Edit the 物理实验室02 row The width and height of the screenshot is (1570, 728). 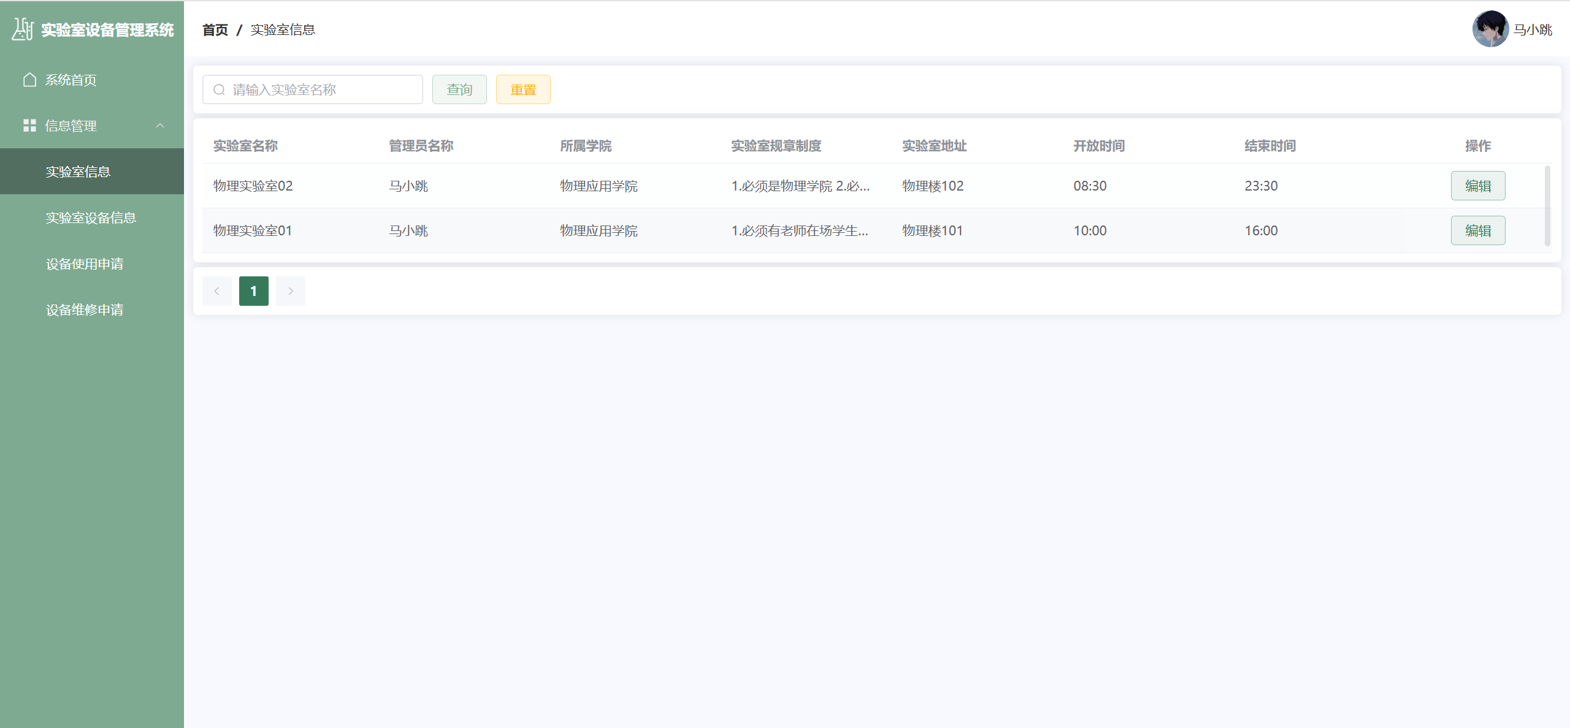[x=1477, y=186]
